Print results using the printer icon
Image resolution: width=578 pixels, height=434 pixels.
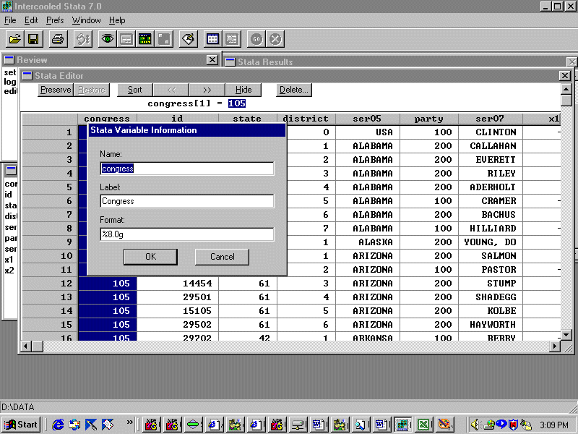coord(58,39)
